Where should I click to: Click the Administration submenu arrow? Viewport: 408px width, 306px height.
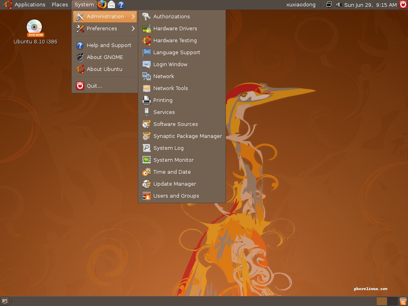(134, 17)
